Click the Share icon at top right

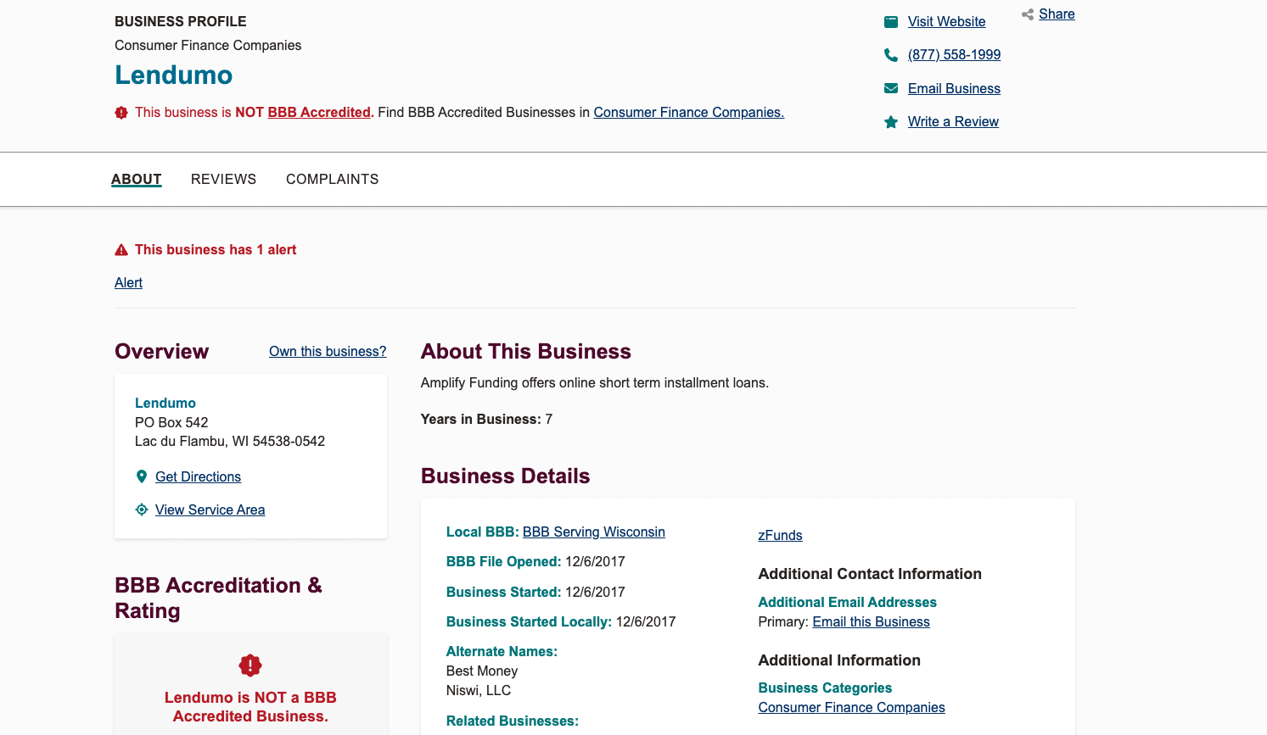click(x=1026, y=14)
